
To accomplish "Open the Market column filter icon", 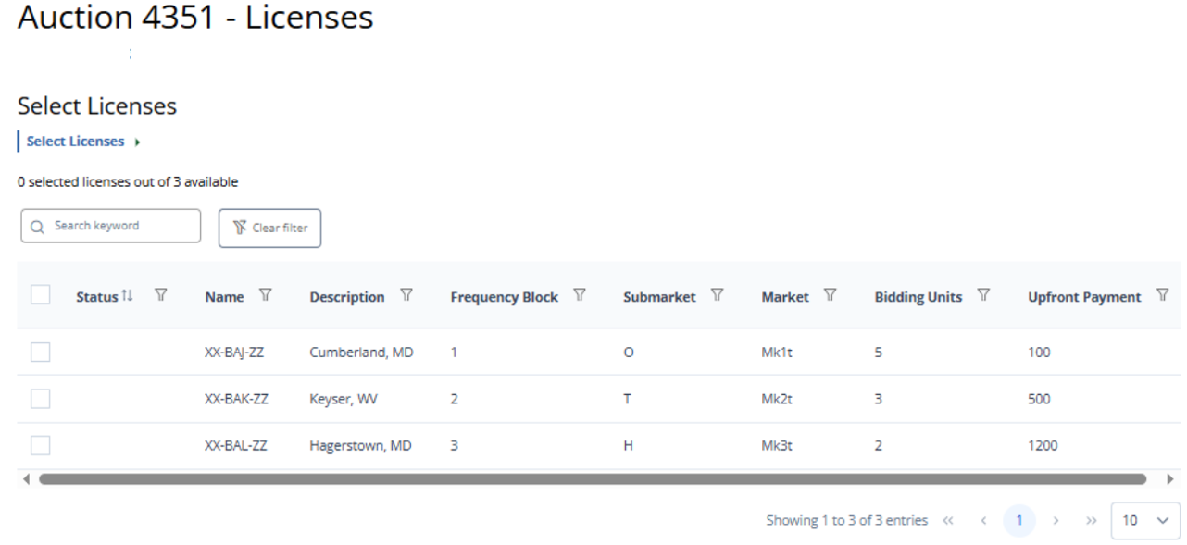I will [831, 296].
